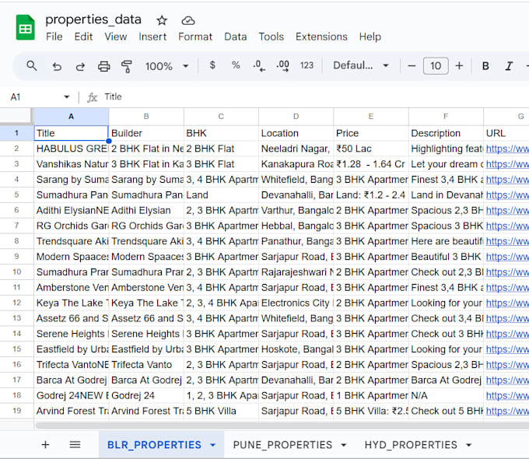529x459 pixels.
Task: Click the font size field showing 10
Action: point(436,66)
